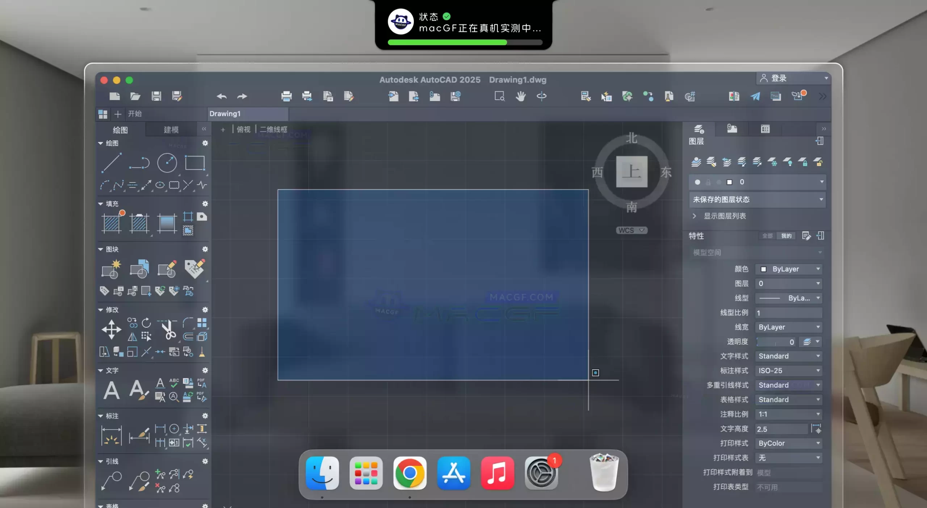Open the 未保存的图层状态 dropdown
Viewport: 927px width, 508px height.
(x=757, y=200)
